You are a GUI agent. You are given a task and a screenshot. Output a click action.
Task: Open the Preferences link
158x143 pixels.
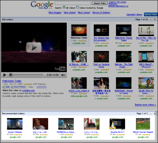tap(113, 4)
